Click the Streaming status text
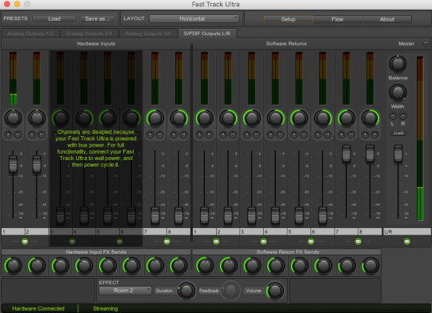This screenshot has height=313, width=432. tap(106, 308)
